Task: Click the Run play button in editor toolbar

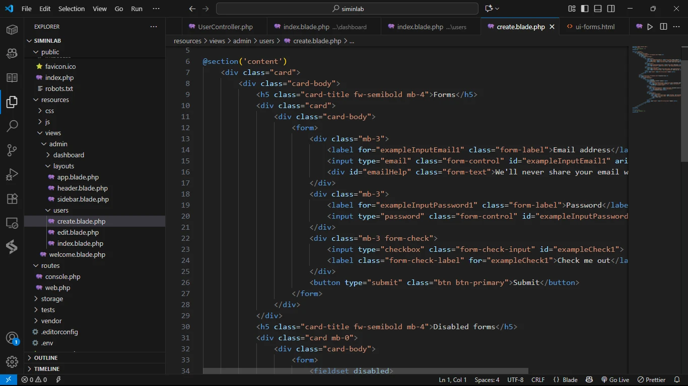Action: (x=650, y=27)
